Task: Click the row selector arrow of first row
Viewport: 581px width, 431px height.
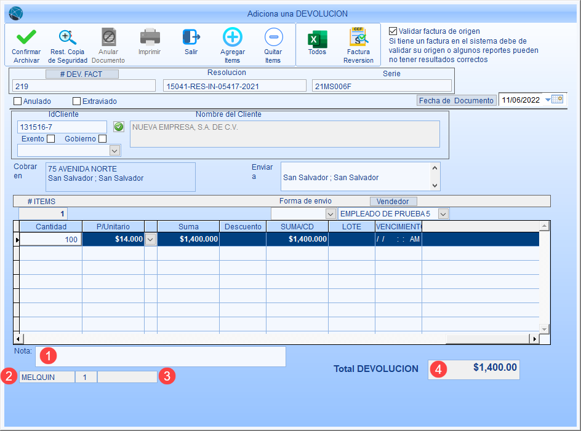Action: (17, 240)
